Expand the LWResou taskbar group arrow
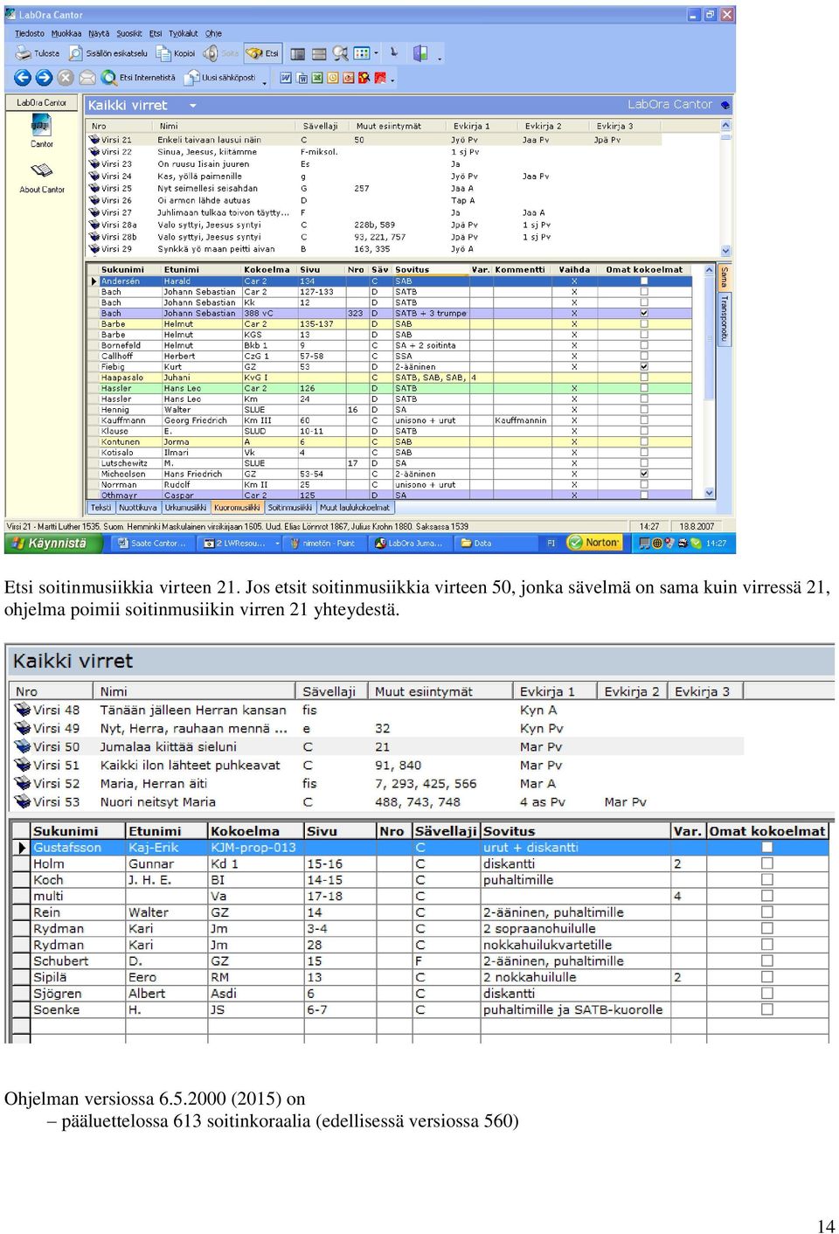 [278, 544]
